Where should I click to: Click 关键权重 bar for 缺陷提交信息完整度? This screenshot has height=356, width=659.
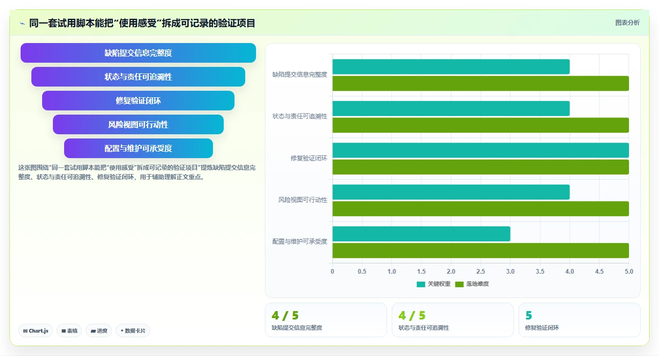pos(451,67)
